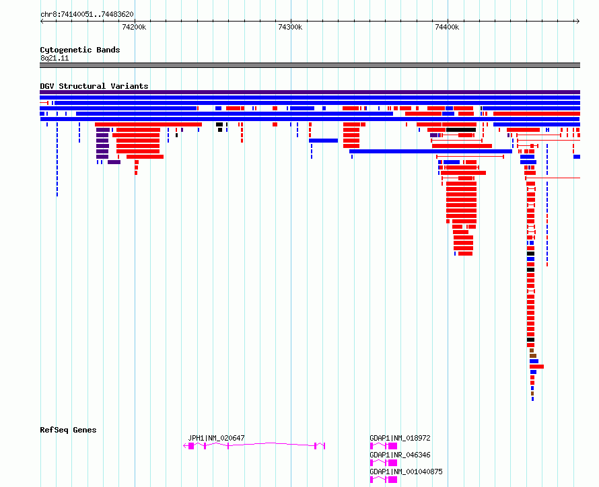Click the 8q21.11 band label
The image size is (599, 487).
[55, 58]
